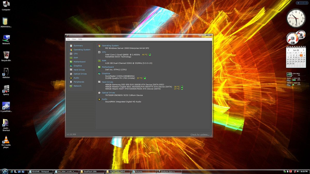Click the SoundMAX Integrated Digital HD Audio text
The width and height of the screenshot is (310, 174).
click(123, 102)
